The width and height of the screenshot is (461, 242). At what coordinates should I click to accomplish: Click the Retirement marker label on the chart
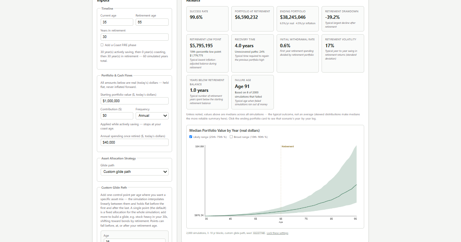point(288,147)
